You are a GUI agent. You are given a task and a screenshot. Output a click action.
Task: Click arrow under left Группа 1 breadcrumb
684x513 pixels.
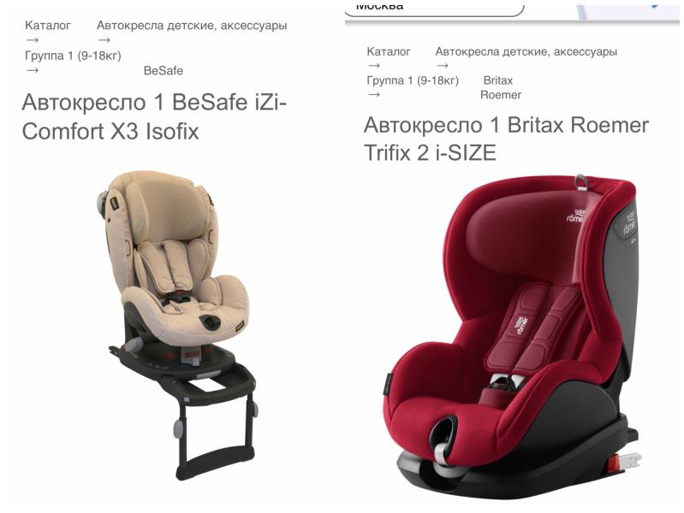[33, 70]
